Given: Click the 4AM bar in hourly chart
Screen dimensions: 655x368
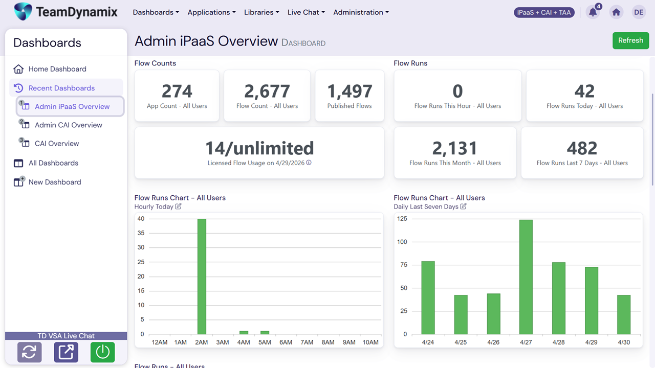Looking at the screenshot, I should tap(244, 333).
